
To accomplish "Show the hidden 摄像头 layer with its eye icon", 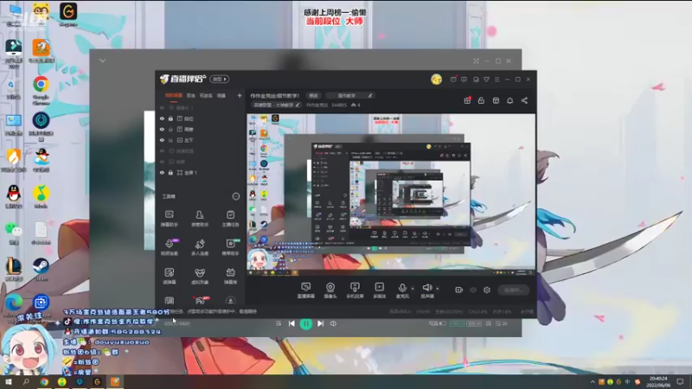I will coord(162,107).
